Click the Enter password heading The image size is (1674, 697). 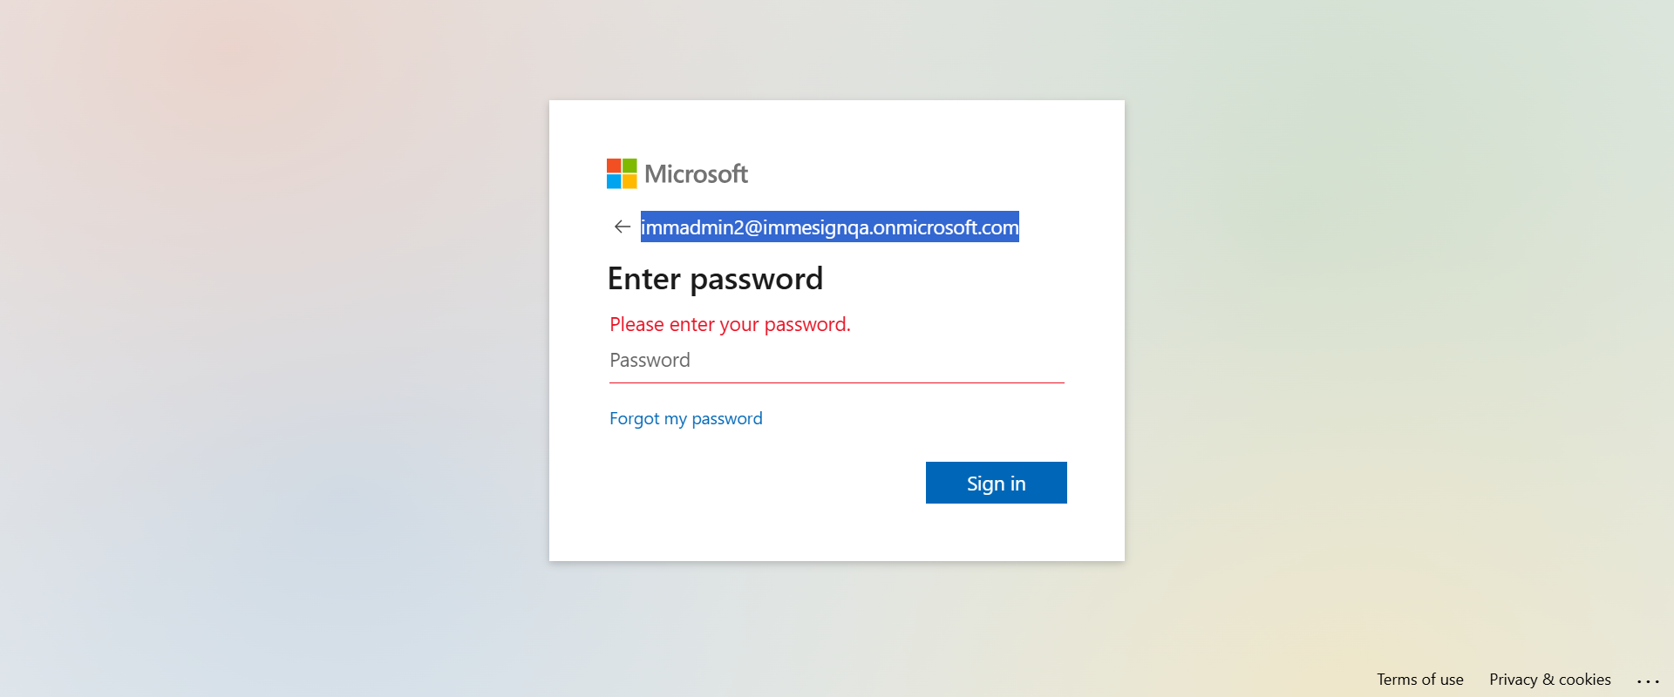715,279
